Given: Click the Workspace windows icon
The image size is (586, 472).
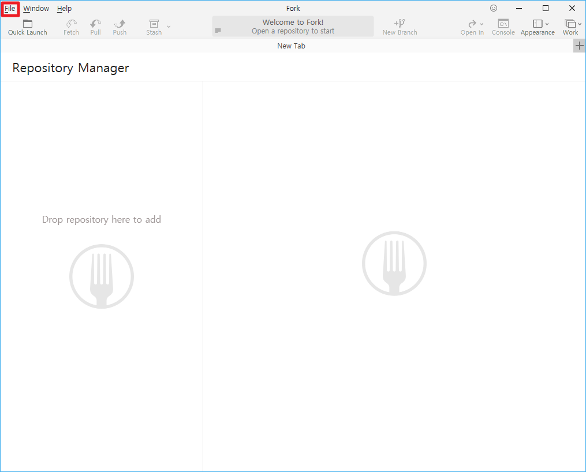Looking at the screenshot, I should pyautogui.click(x=570, y=24).
